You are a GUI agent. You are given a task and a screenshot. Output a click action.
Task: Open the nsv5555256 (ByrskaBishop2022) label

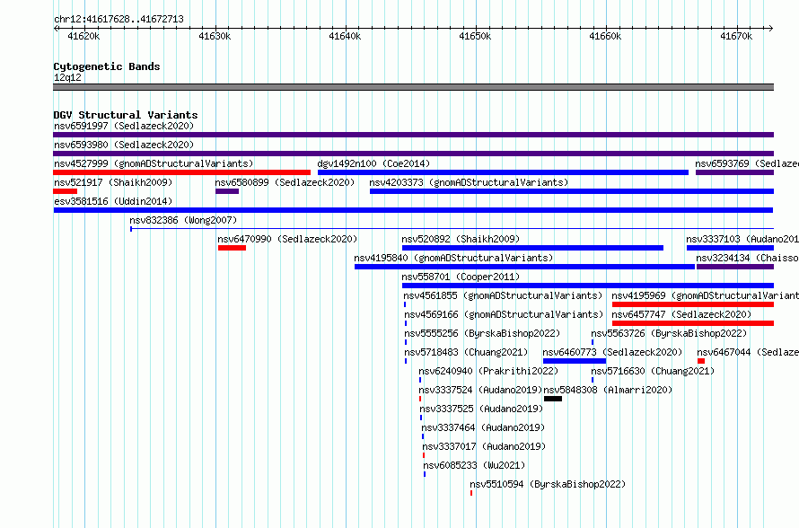coord(482,333)
